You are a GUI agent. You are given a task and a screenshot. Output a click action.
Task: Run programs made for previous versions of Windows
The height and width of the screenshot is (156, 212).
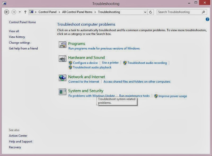tap(104, 48)
